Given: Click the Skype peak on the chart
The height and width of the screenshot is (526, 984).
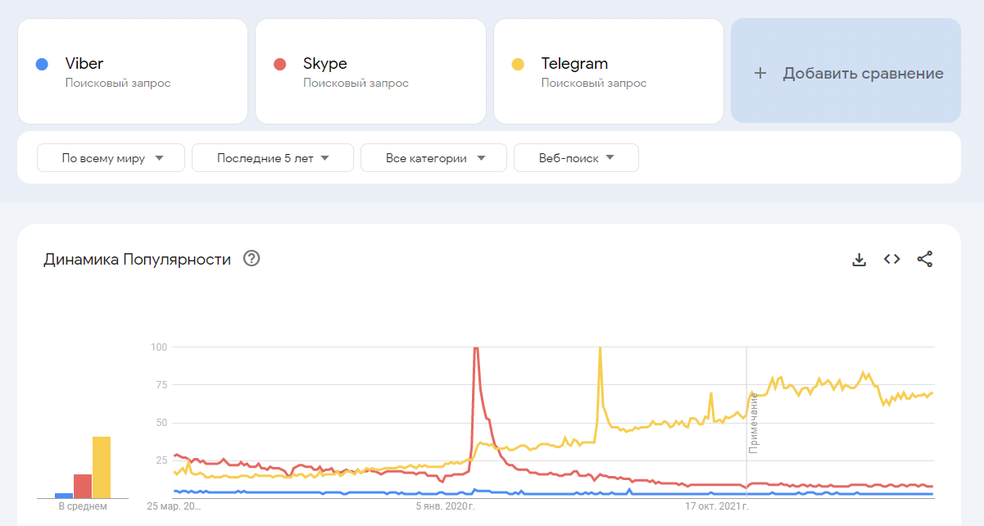Looking at the screenshot, I should click(x=475, y=350).
